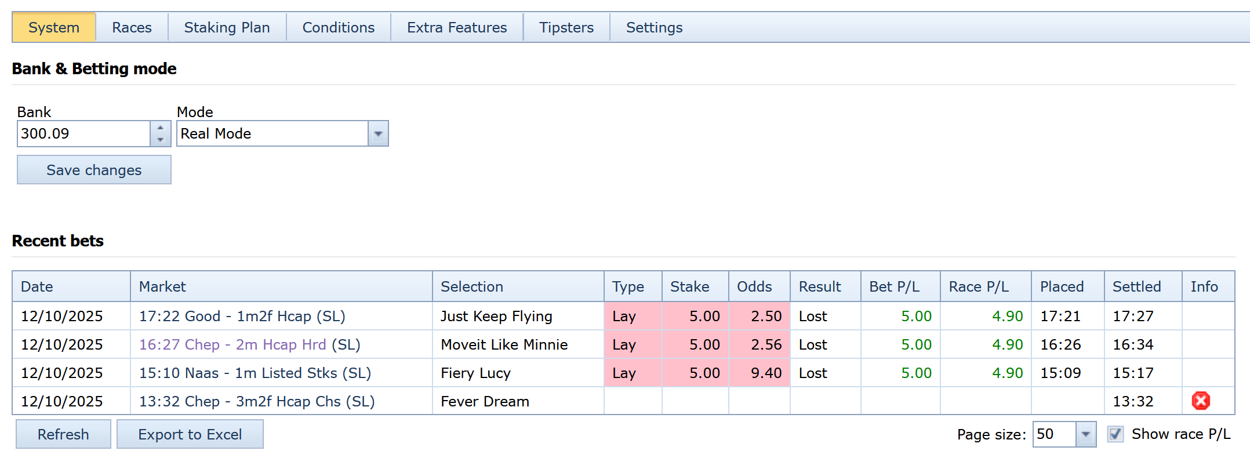Open the 16:27 Chep 2m Hcap Hrd market link

[x=232, y=344]
